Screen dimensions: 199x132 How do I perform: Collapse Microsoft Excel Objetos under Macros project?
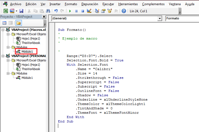[x=8, y=34]
